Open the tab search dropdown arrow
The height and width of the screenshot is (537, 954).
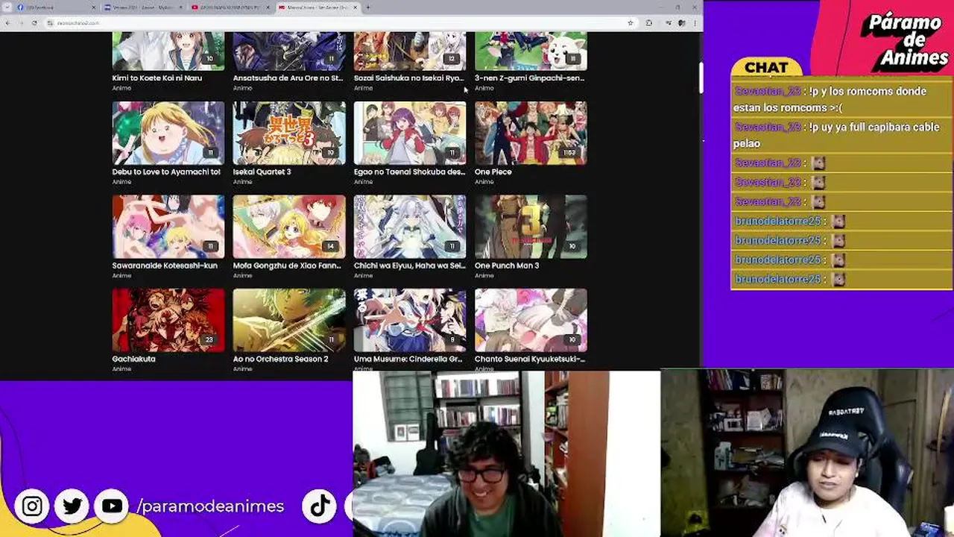pos(6,7)
